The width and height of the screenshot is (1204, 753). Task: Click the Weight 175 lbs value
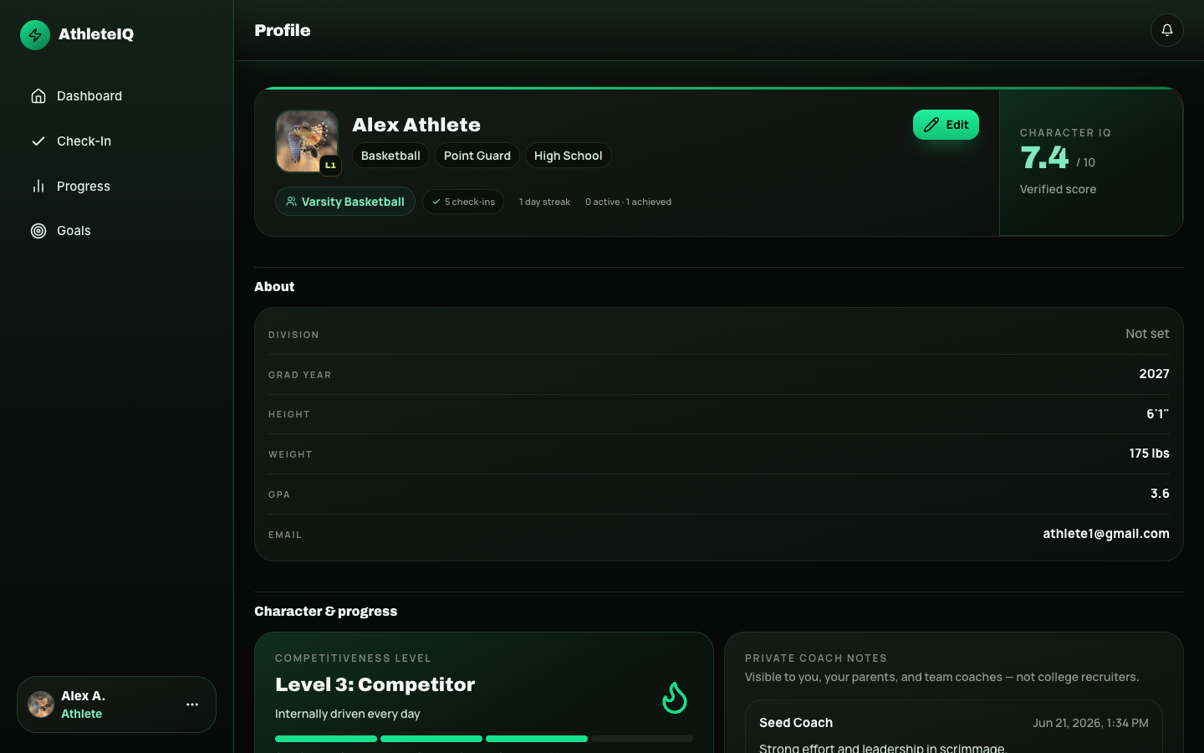pyautogui.click(x=1149, y=453)
